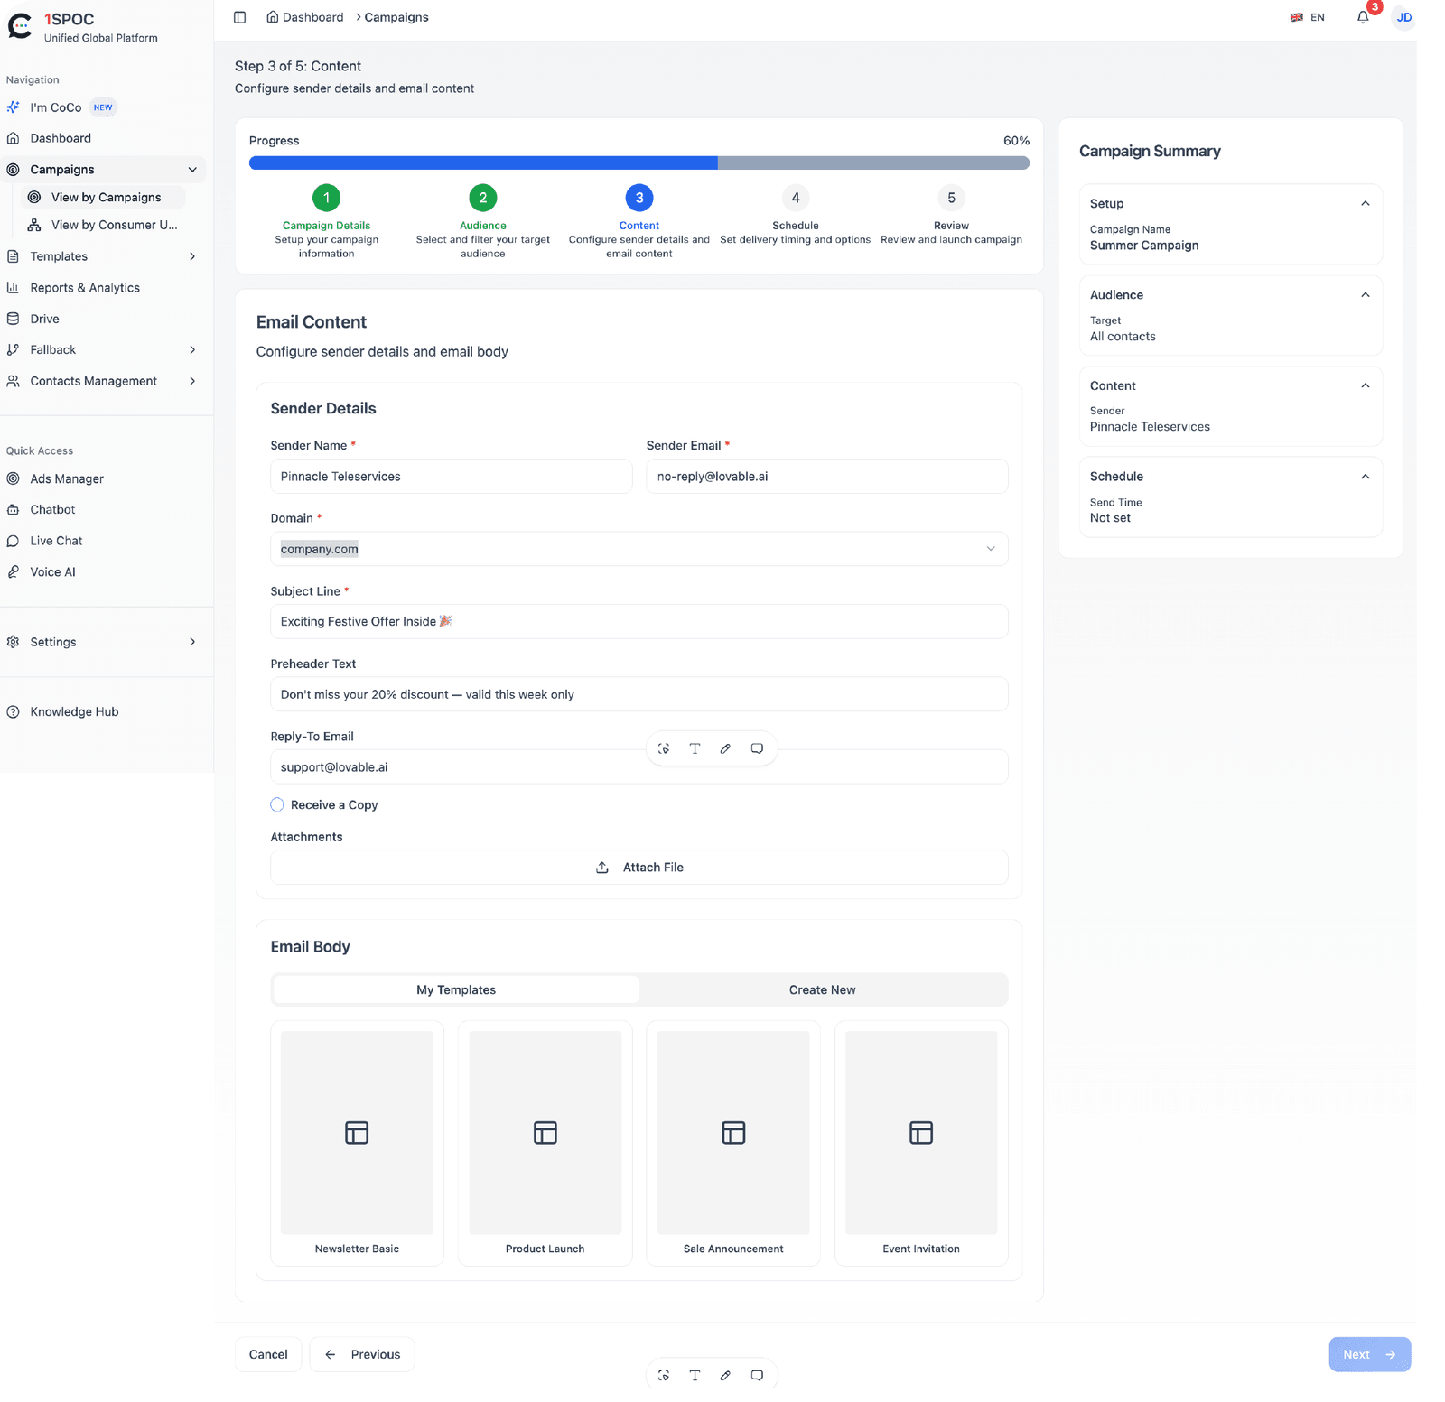Open Campaigns breadcrumb link
This screenshot has width=1445, height=1402.
click(x=396, y=17)
